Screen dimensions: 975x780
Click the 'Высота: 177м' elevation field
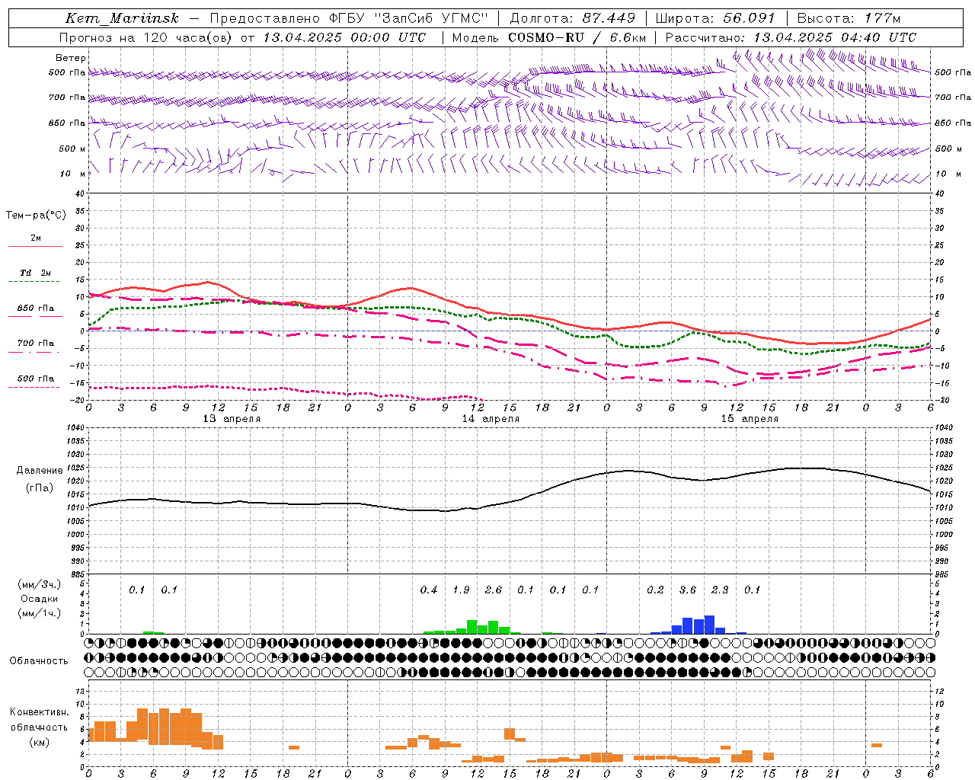[x=849, y=18]
